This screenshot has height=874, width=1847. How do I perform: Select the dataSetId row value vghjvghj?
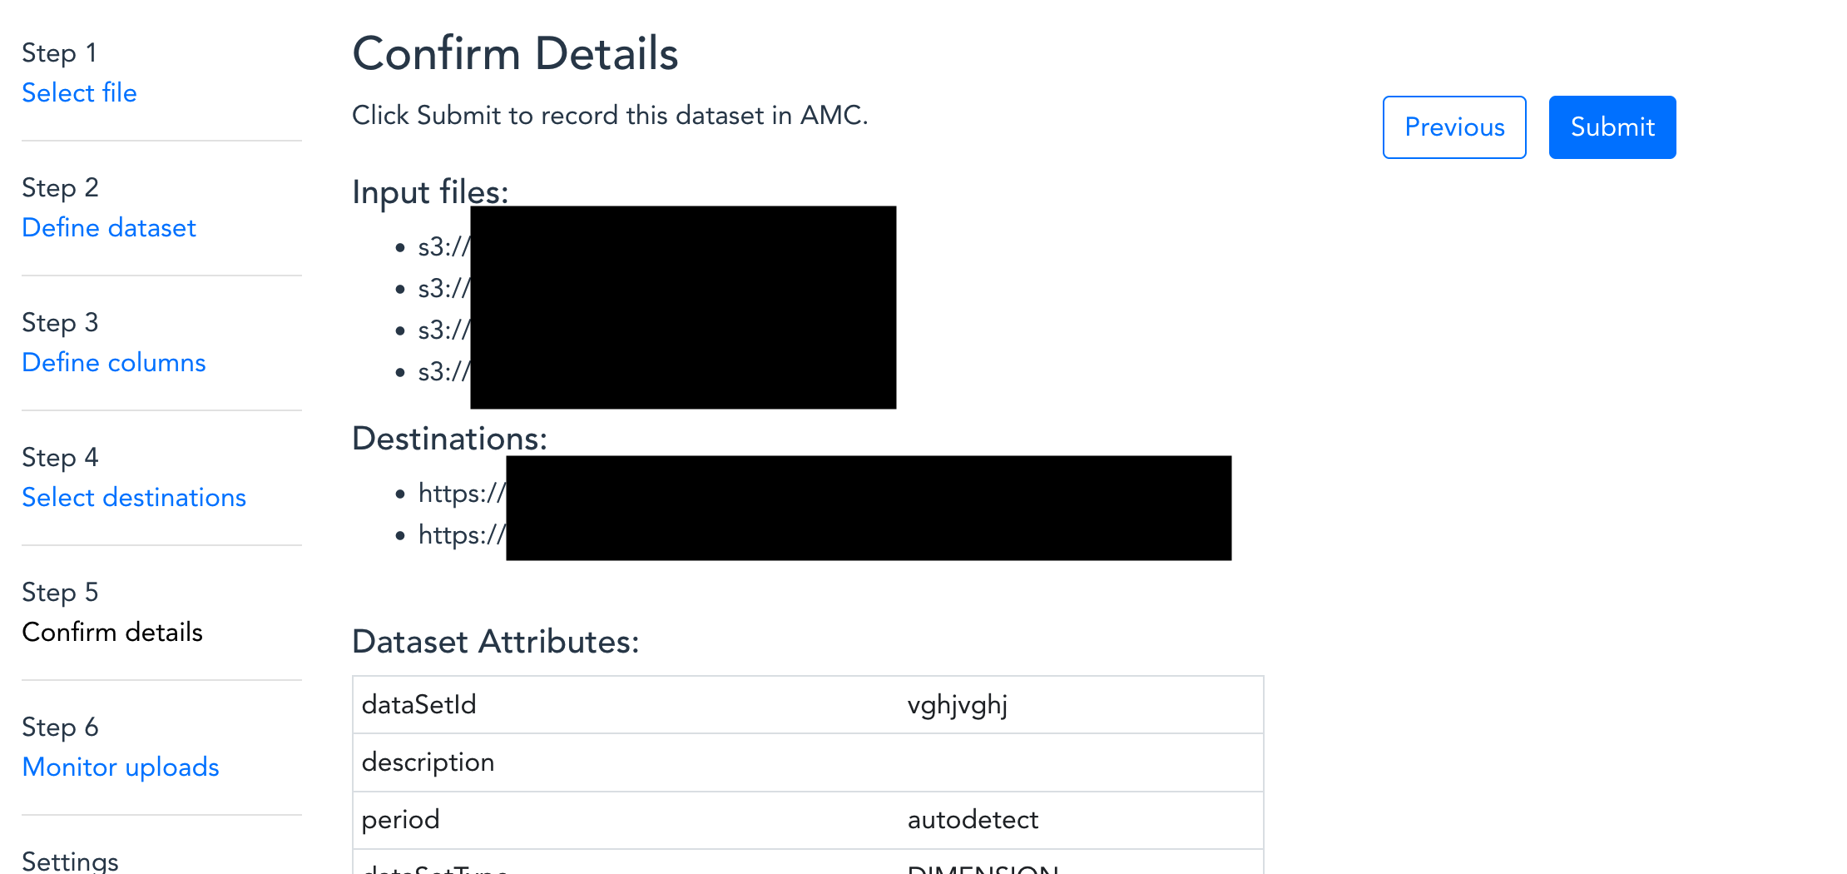(957, 704)
